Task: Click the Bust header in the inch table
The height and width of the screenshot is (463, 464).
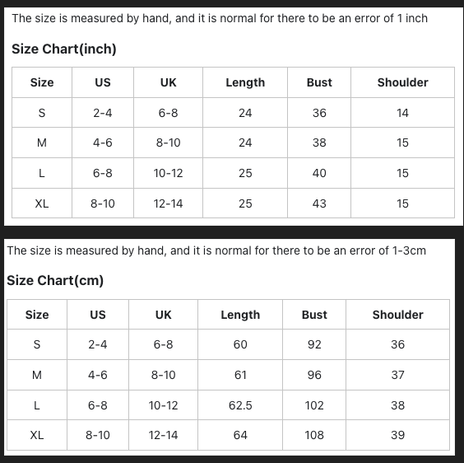Action: coord(319,82)
